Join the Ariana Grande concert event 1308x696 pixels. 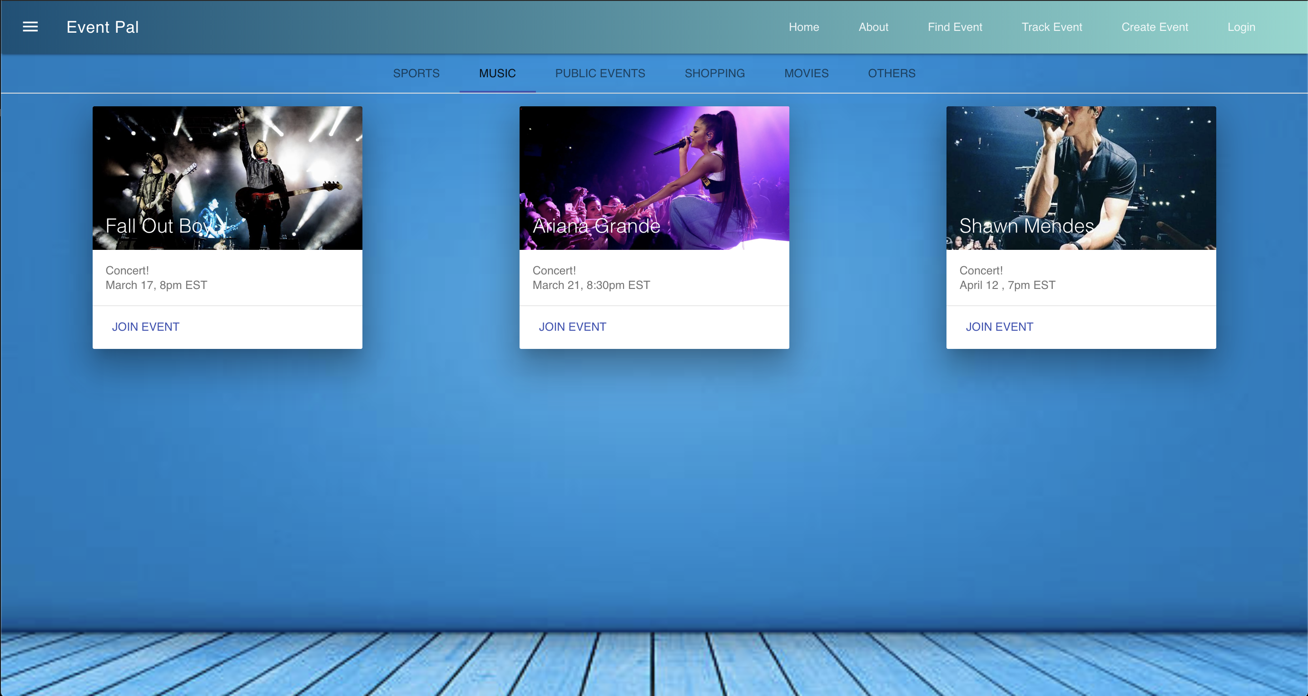572,327
